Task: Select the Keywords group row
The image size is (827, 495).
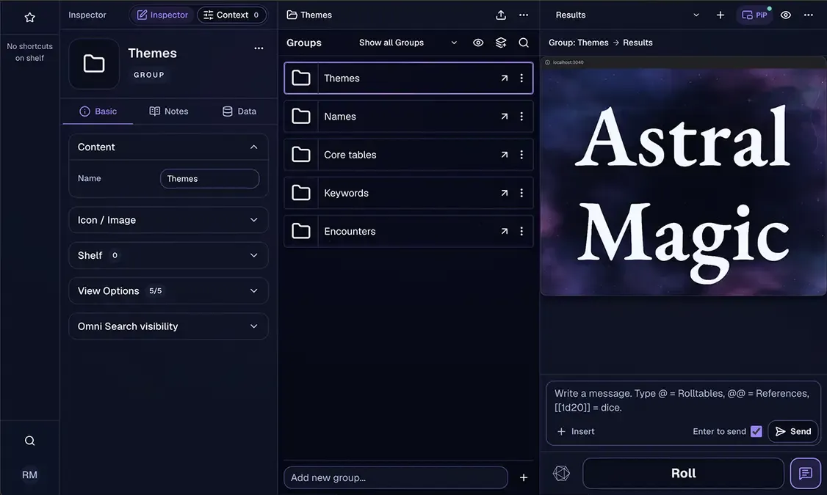Action: click(408, 194)
